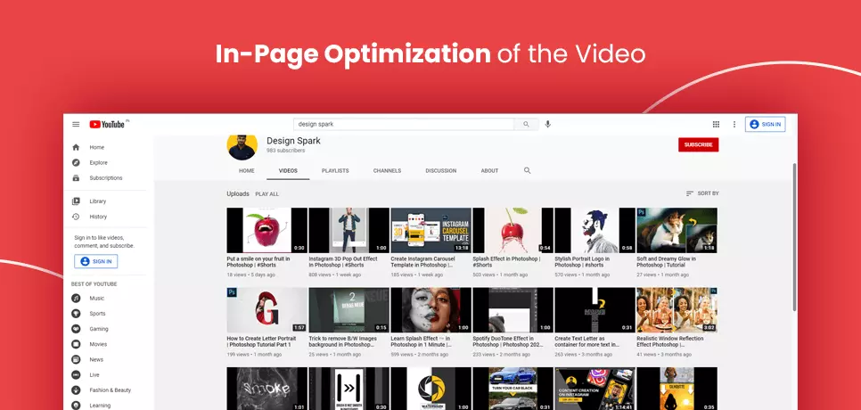Click the Fashion & Beauty icon

point(76,390)
